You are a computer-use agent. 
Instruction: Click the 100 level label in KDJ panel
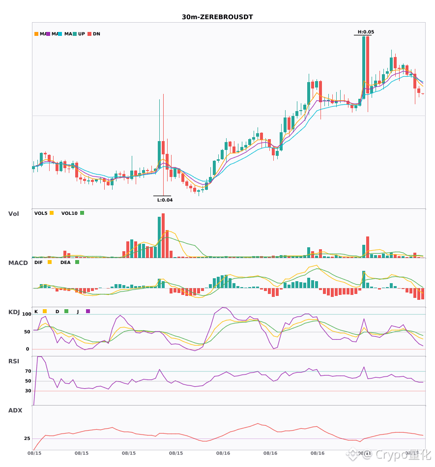pyautogui.click(x=27, y=314)
